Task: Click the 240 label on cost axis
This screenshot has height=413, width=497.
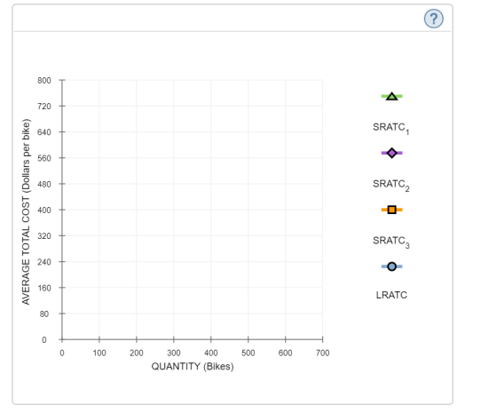Action: tap(44, 262)
